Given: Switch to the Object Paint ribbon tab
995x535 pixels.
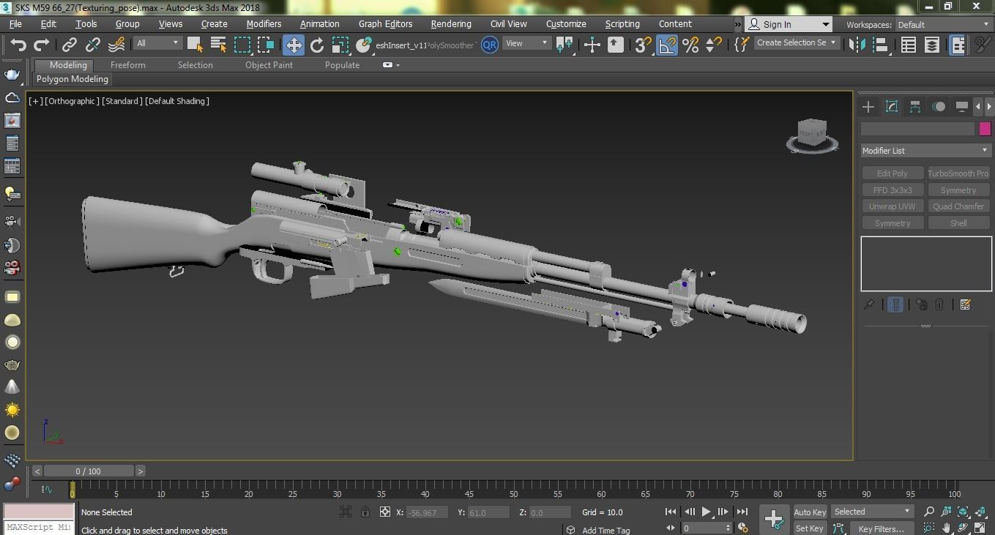Looking at the screenshot, I should click(269, 65).
